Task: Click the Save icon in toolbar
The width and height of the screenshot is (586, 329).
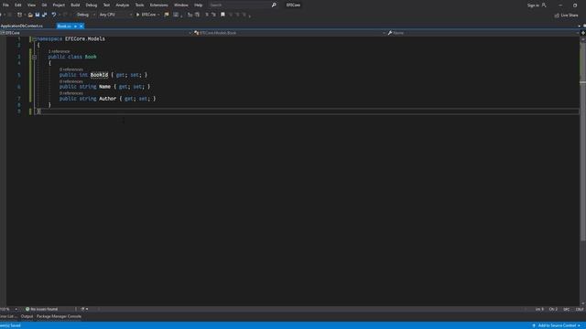Action: pyautogui.click(x=38, y=15)
